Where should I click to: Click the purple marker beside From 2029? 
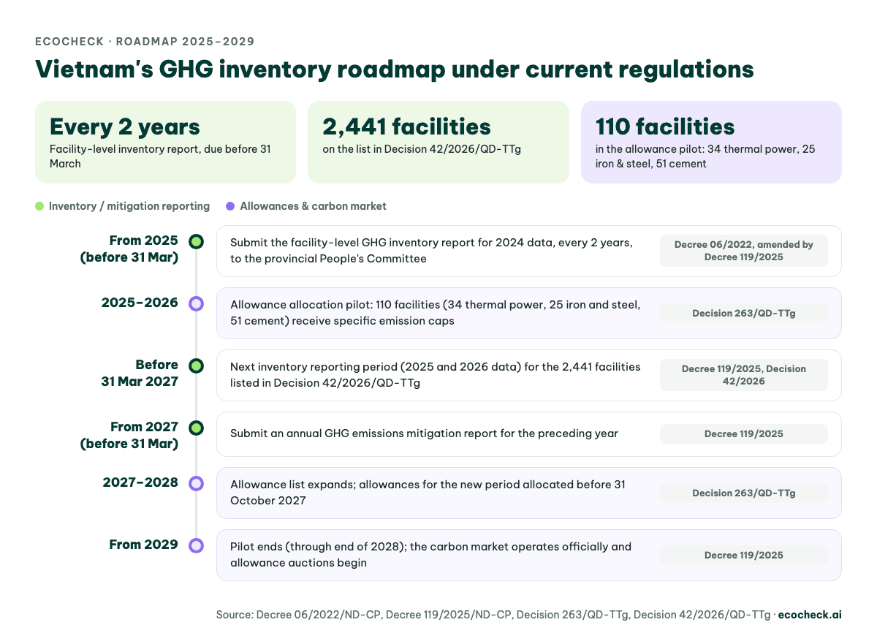[x=196, y=545]
